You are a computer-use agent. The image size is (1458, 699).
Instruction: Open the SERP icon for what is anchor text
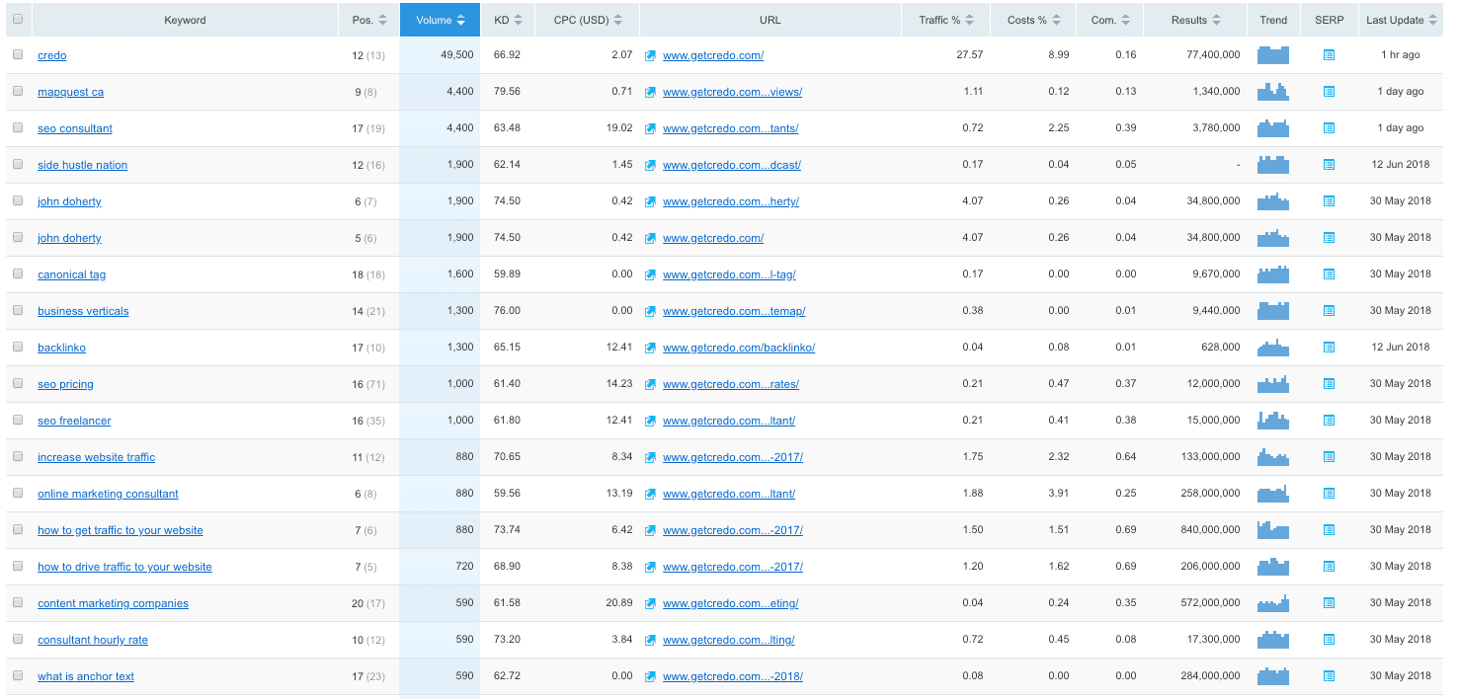tap(1329, 675)
